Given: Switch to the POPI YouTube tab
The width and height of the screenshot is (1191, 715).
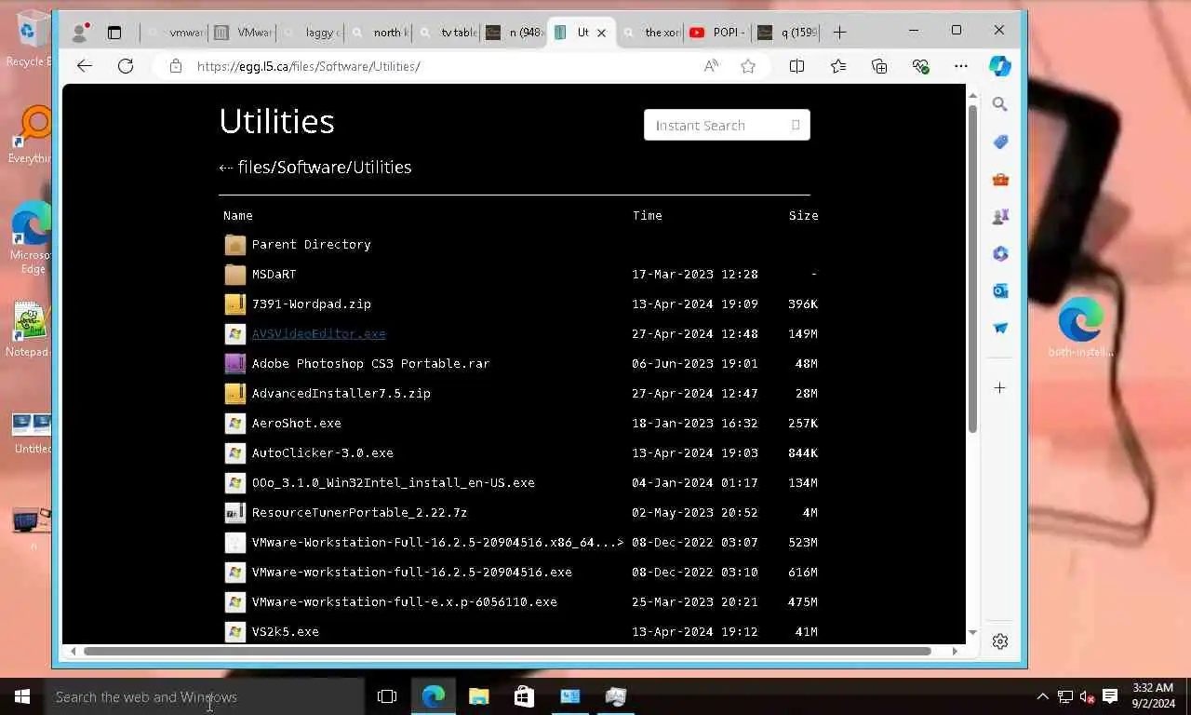Looking at the screenshot, I should [x=719, y=33].
